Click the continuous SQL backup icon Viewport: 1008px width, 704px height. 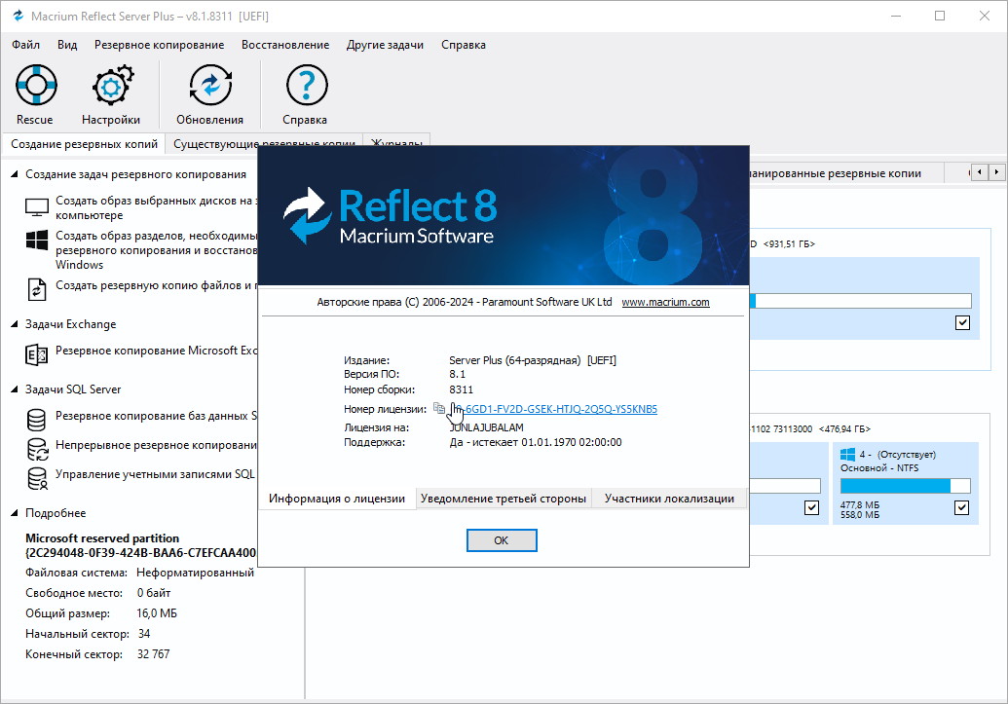37,449
